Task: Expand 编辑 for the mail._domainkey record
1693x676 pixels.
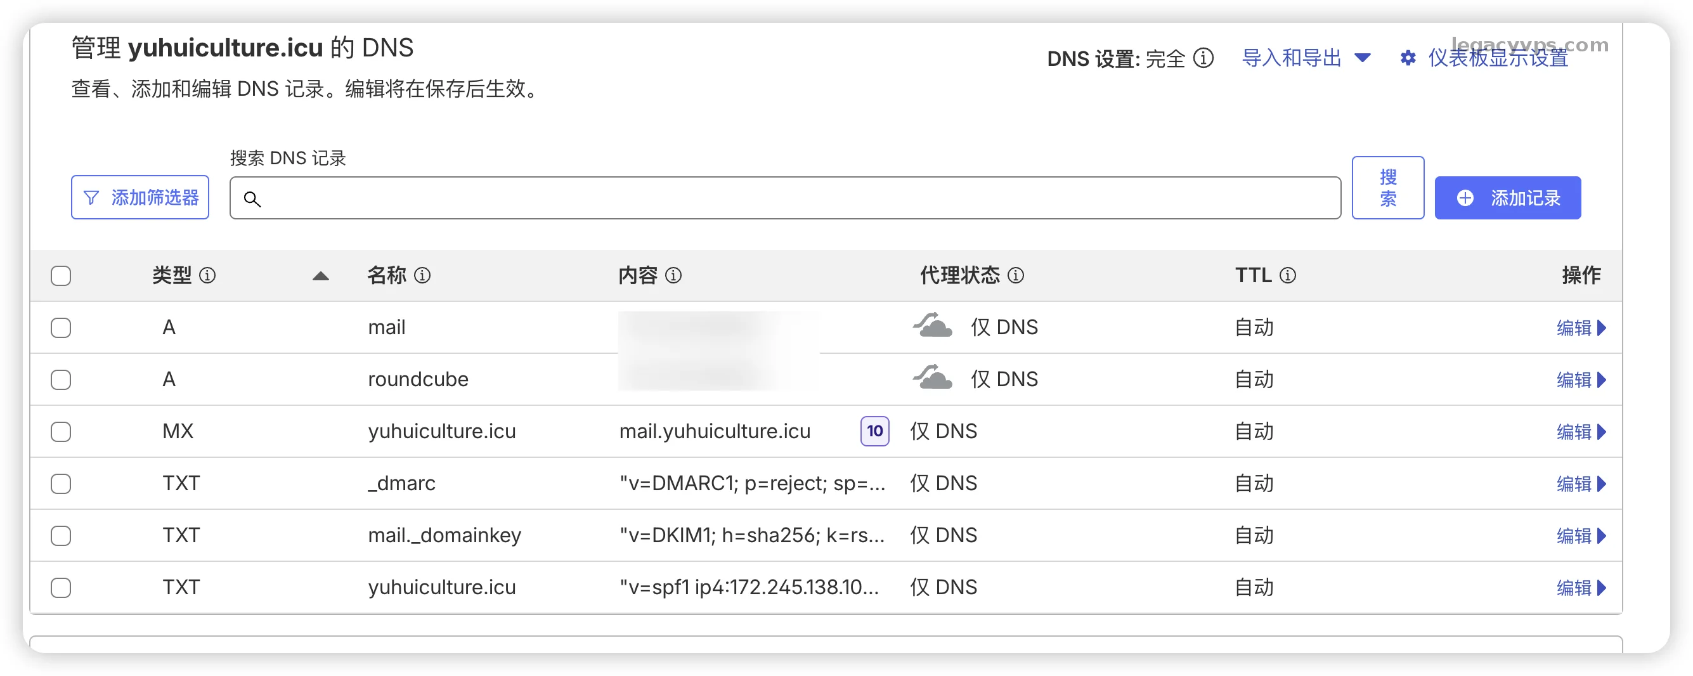Action: pyautogui.click(x=1581, y=536)
